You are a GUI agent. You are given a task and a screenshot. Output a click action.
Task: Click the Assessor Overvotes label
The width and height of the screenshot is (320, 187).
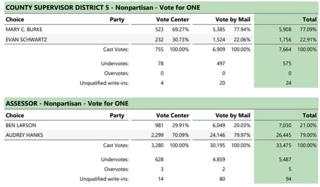116,169
